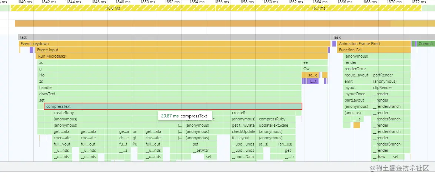Image resolution: width=435 pixels, height=178 pixels.
Task: Click the __draw function bar
Action: pyautogui.click(x=381, y=157)
